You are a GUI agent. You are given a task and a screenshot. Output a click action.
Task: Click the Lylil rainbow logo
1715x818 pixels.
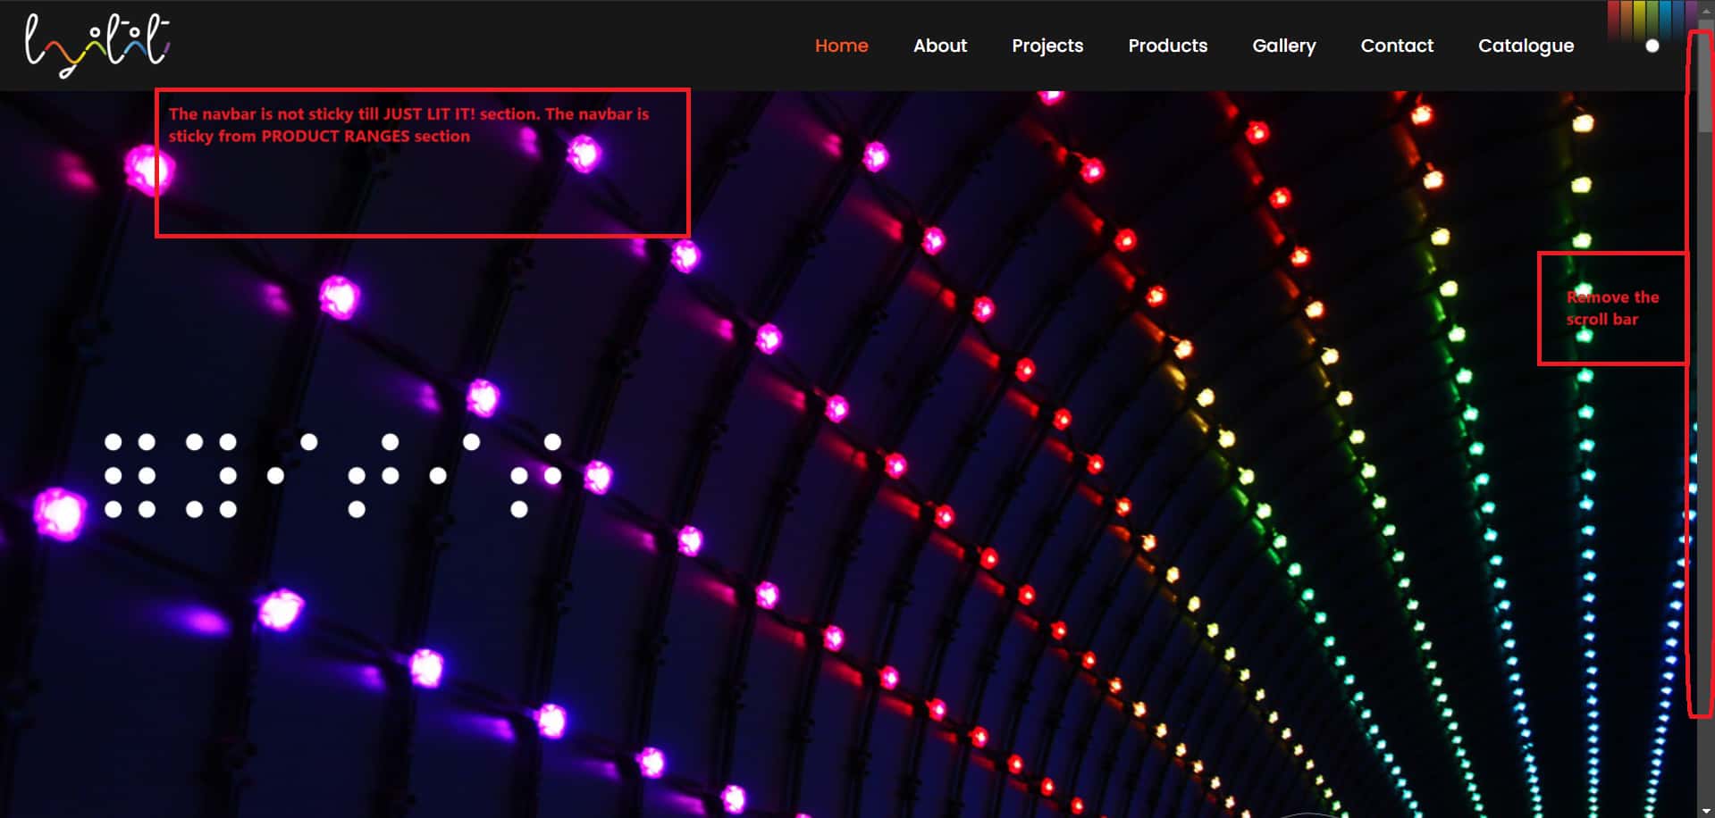tap(97, 45)
